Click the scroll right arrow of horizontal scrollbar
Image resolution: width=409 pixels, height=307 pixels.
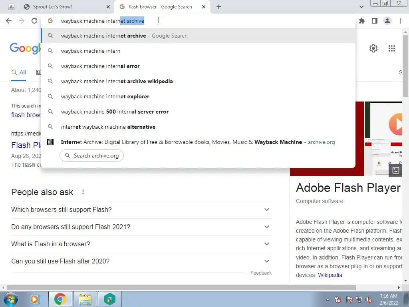point(399,287)
